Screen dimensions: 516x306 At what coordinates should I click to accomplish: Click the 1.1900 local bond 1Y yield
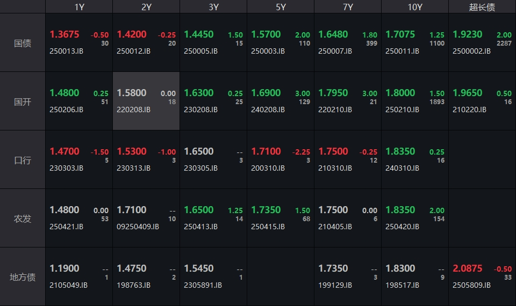[x=64, y=268]
